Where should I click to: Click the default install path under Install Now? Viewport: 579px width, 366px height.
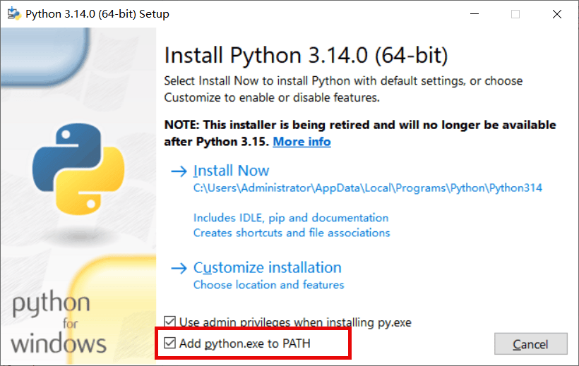coord(368,188)
